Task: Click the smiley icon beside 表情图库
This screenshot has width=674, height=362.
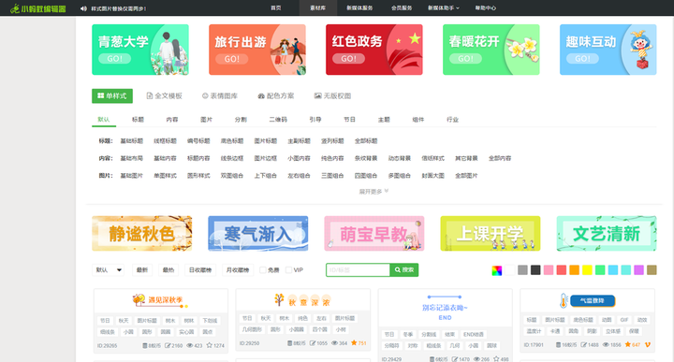Action: coord(205,95)
